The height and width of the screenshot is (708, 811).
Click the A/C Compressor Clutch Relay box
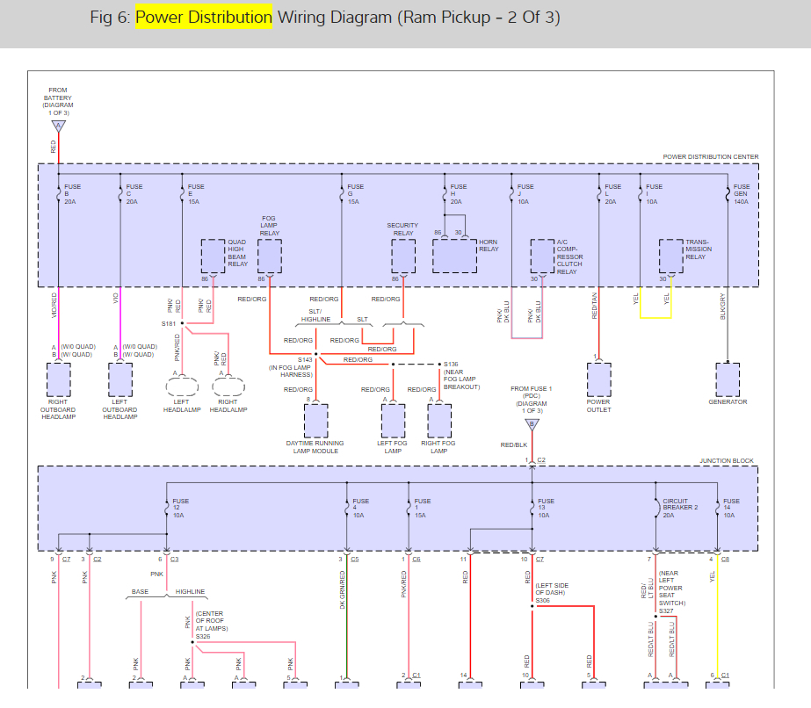point(542,256)
